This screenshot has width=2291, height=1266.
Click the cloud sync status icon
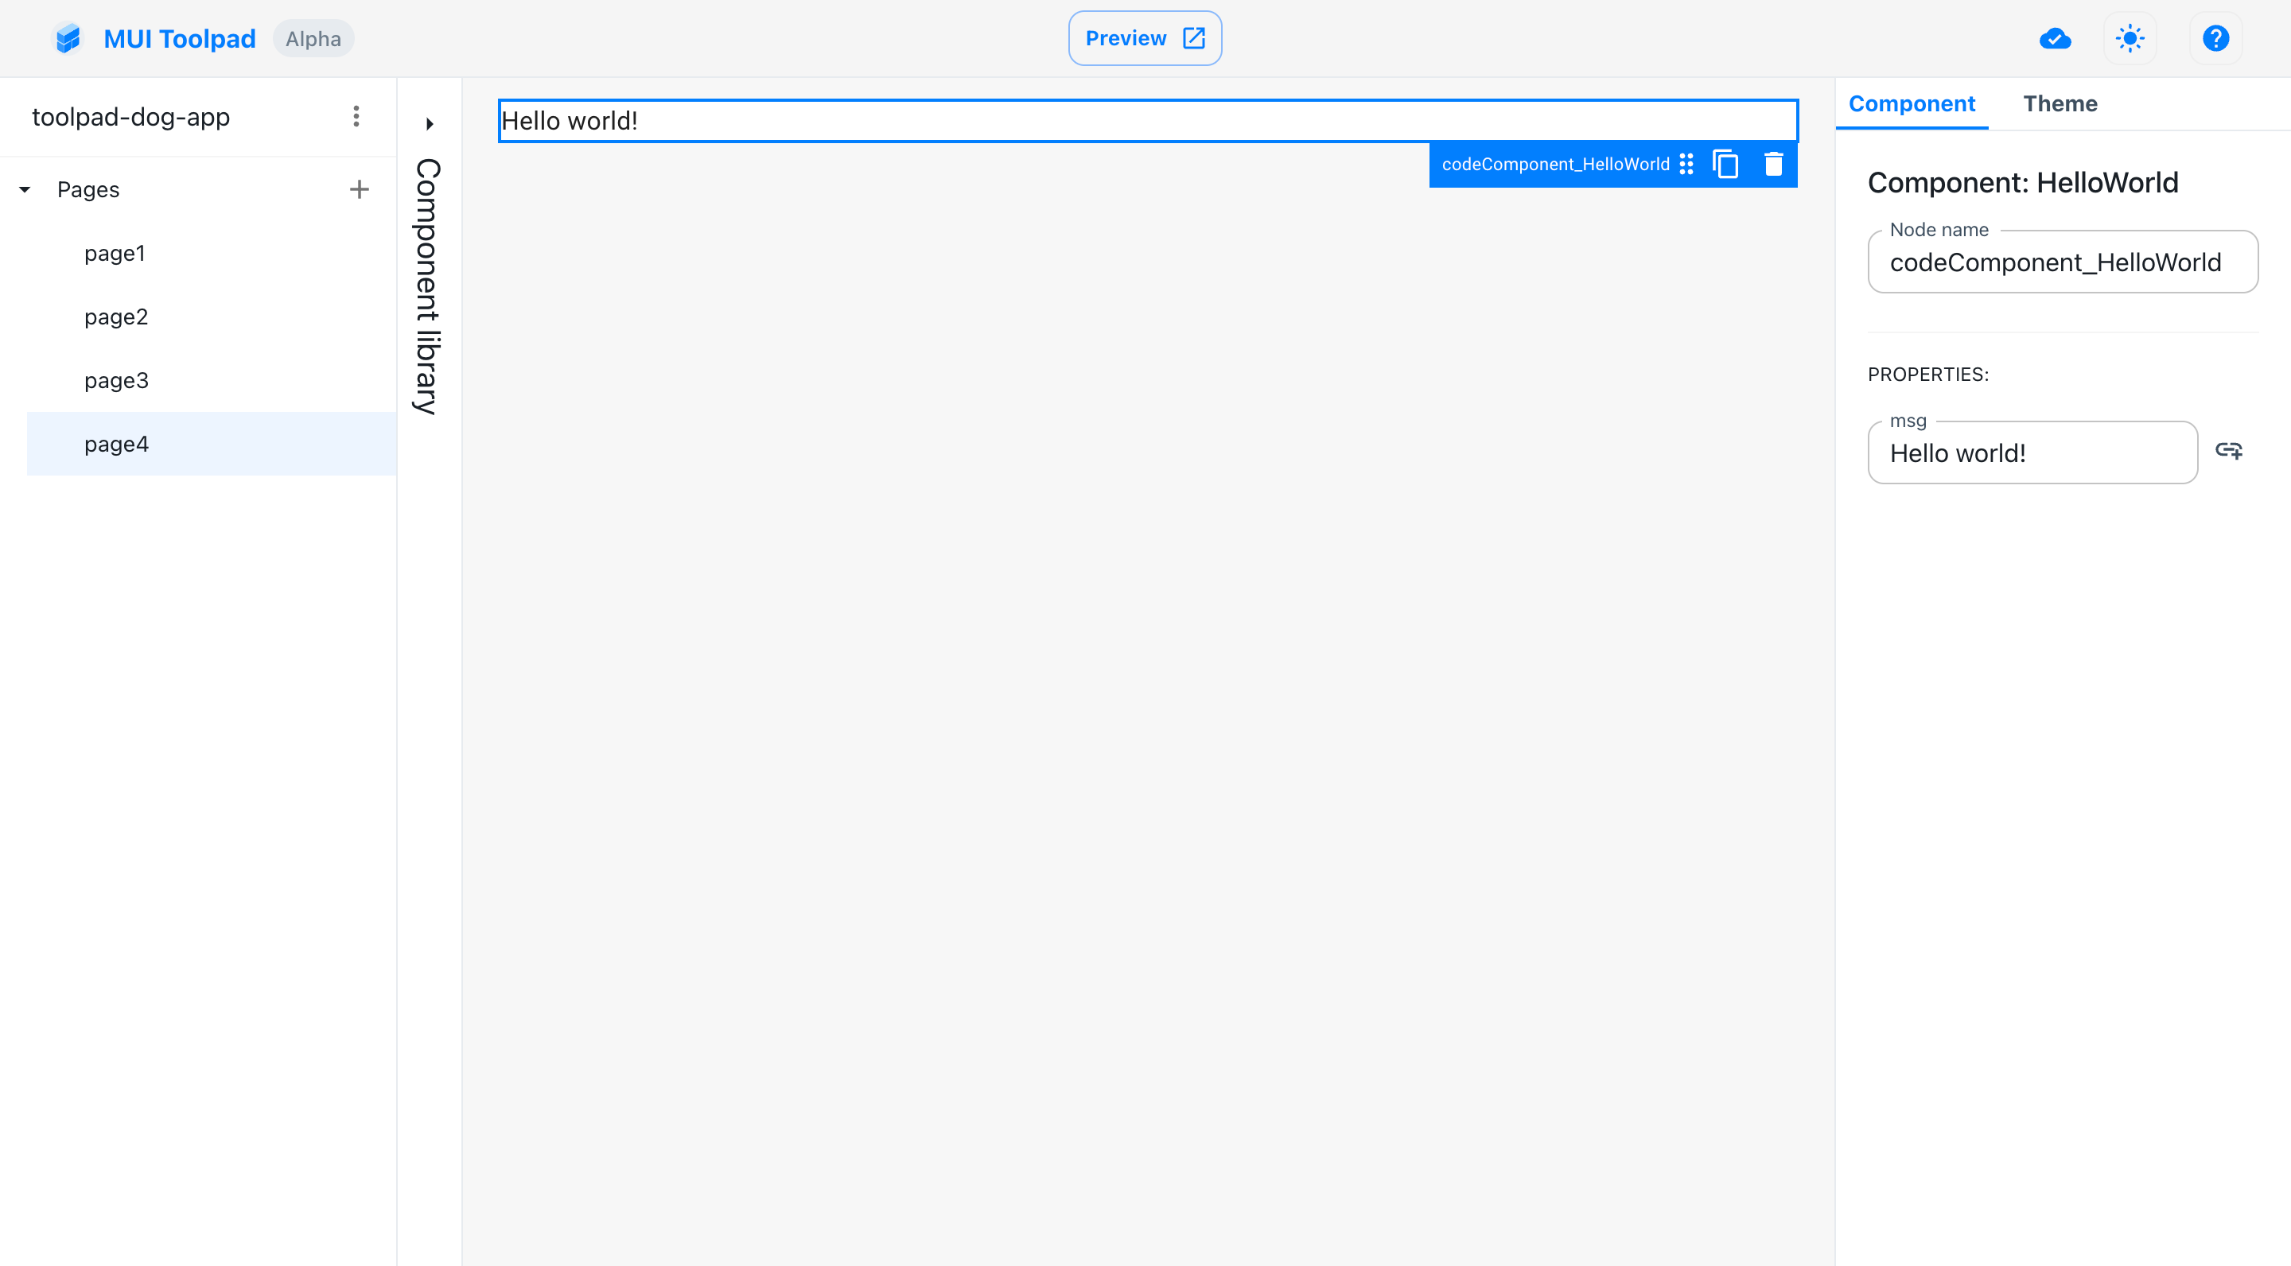click(2055, 38)
